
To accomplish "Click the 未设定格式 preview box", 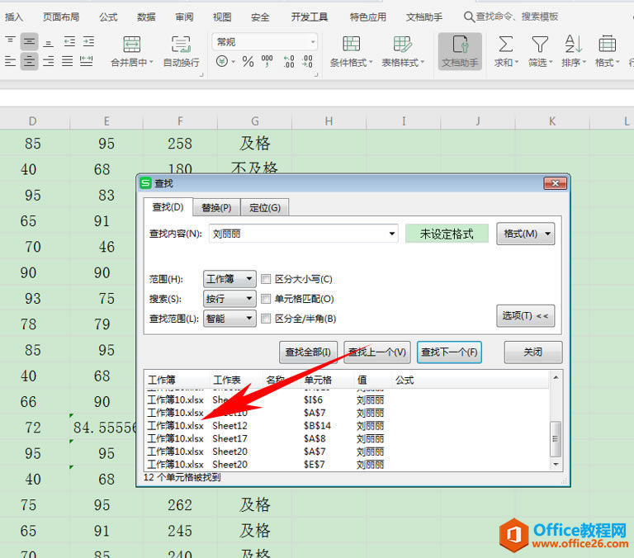I will [x=447, y=234].
